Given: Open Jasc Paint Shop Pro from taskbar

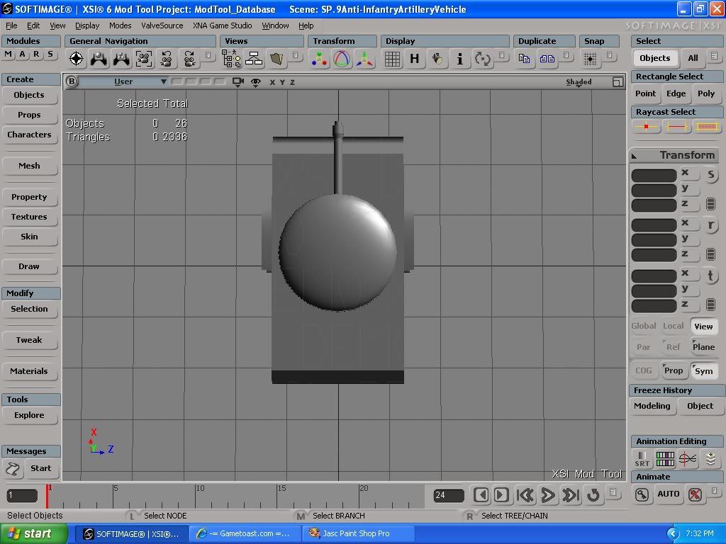Looking at the screenshot, I should click(357, 533).
